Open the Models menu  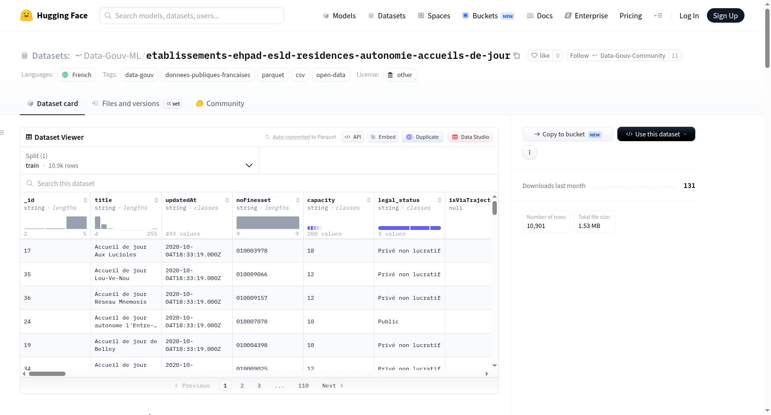tap(339, 15)
